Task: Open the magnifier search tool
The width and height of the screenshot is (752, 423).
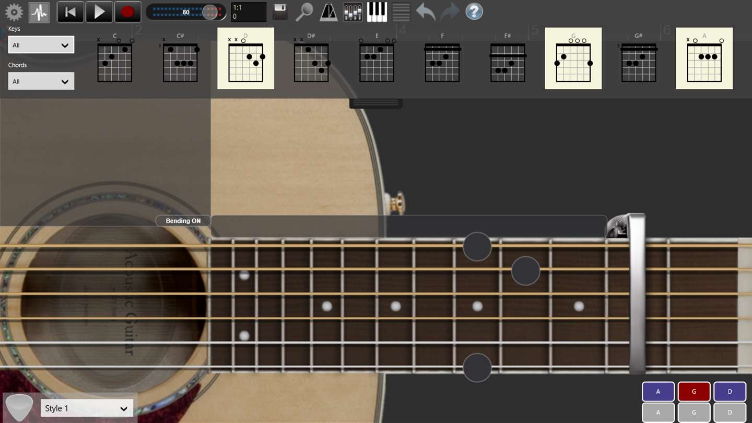Action: pyautogui.click(x=304, y=12)
